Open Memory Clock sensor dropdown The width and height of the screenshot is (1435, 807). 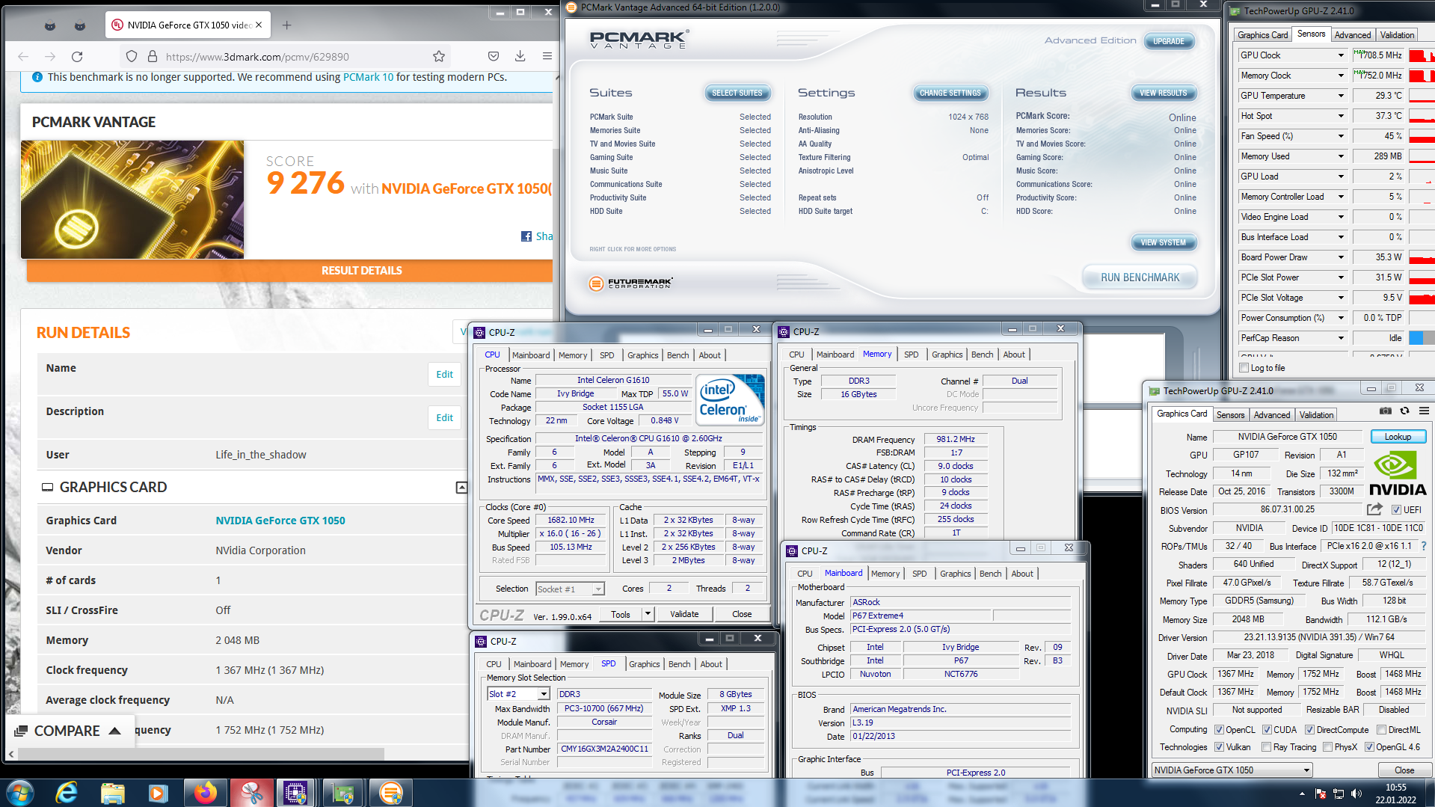point(1341,76)
